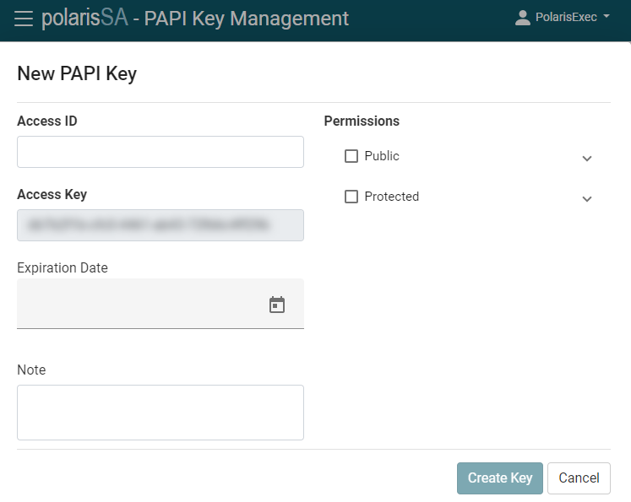Focus the Note text area

pyautogui.click(x=160, y=413)
